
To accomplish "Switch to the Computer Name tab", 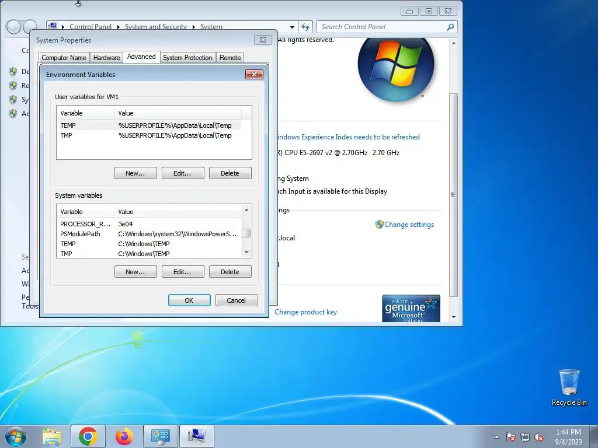I will (64, 58).
